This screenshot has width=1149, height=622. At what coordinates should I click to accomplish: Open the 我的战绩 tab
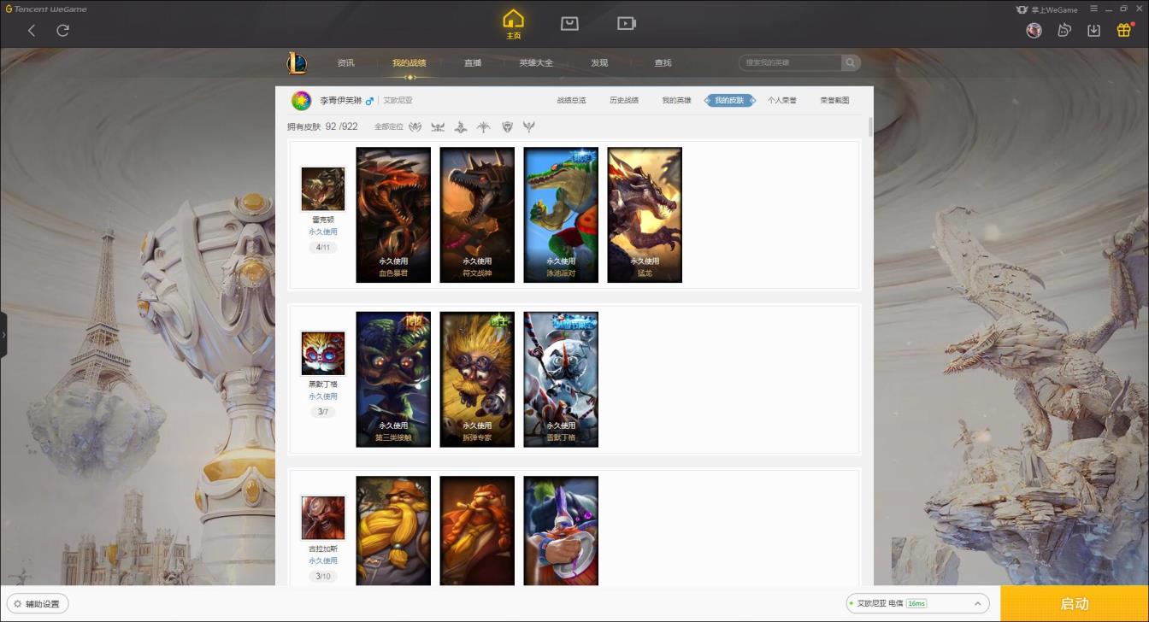pyautogui.click(x=410, y=63)
